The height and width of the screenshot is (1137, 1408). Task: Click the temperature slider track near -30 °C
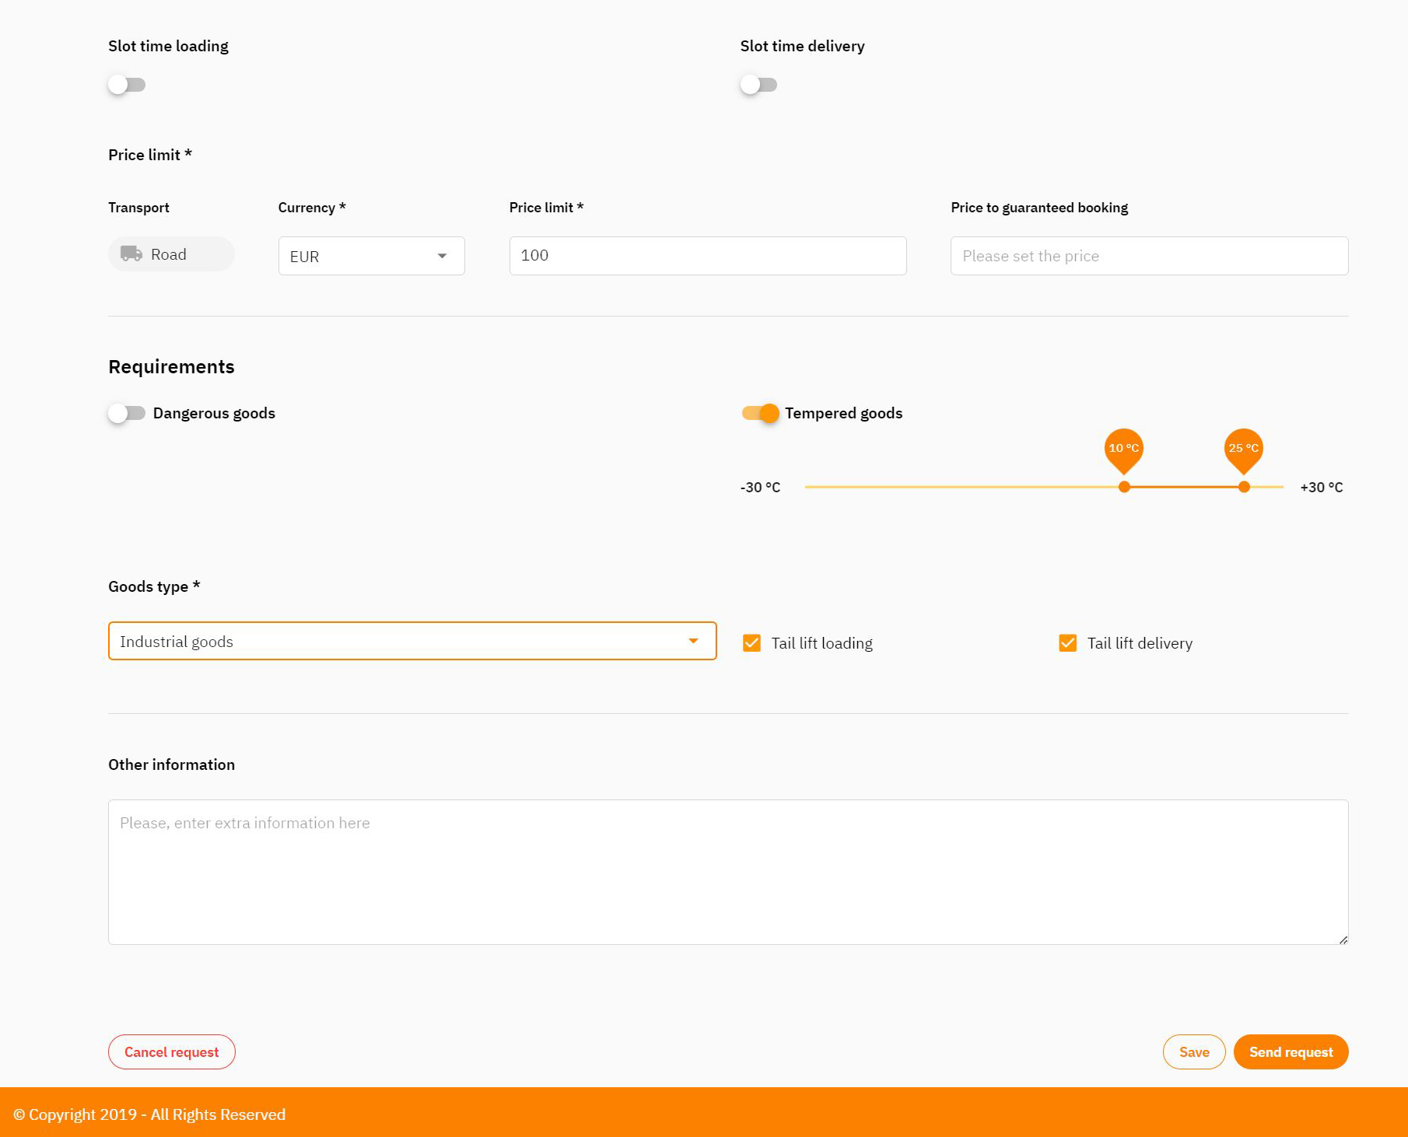tap(813, 487)
